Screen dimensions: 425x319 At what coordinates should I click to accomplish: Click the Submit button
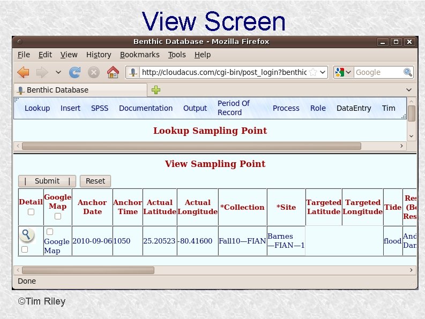pyautogui.click(x=47, y=181)
